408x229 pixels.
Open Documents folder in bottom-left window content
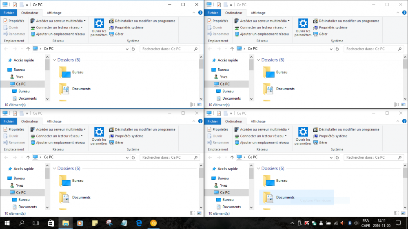pos(74,197)
